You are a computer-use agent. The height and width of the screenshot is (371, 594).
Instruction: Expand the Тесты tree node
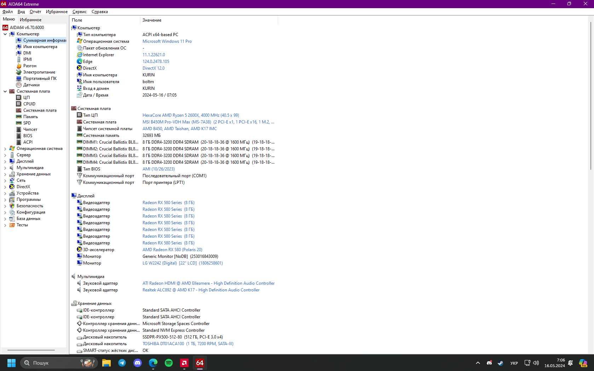[5, 225]
